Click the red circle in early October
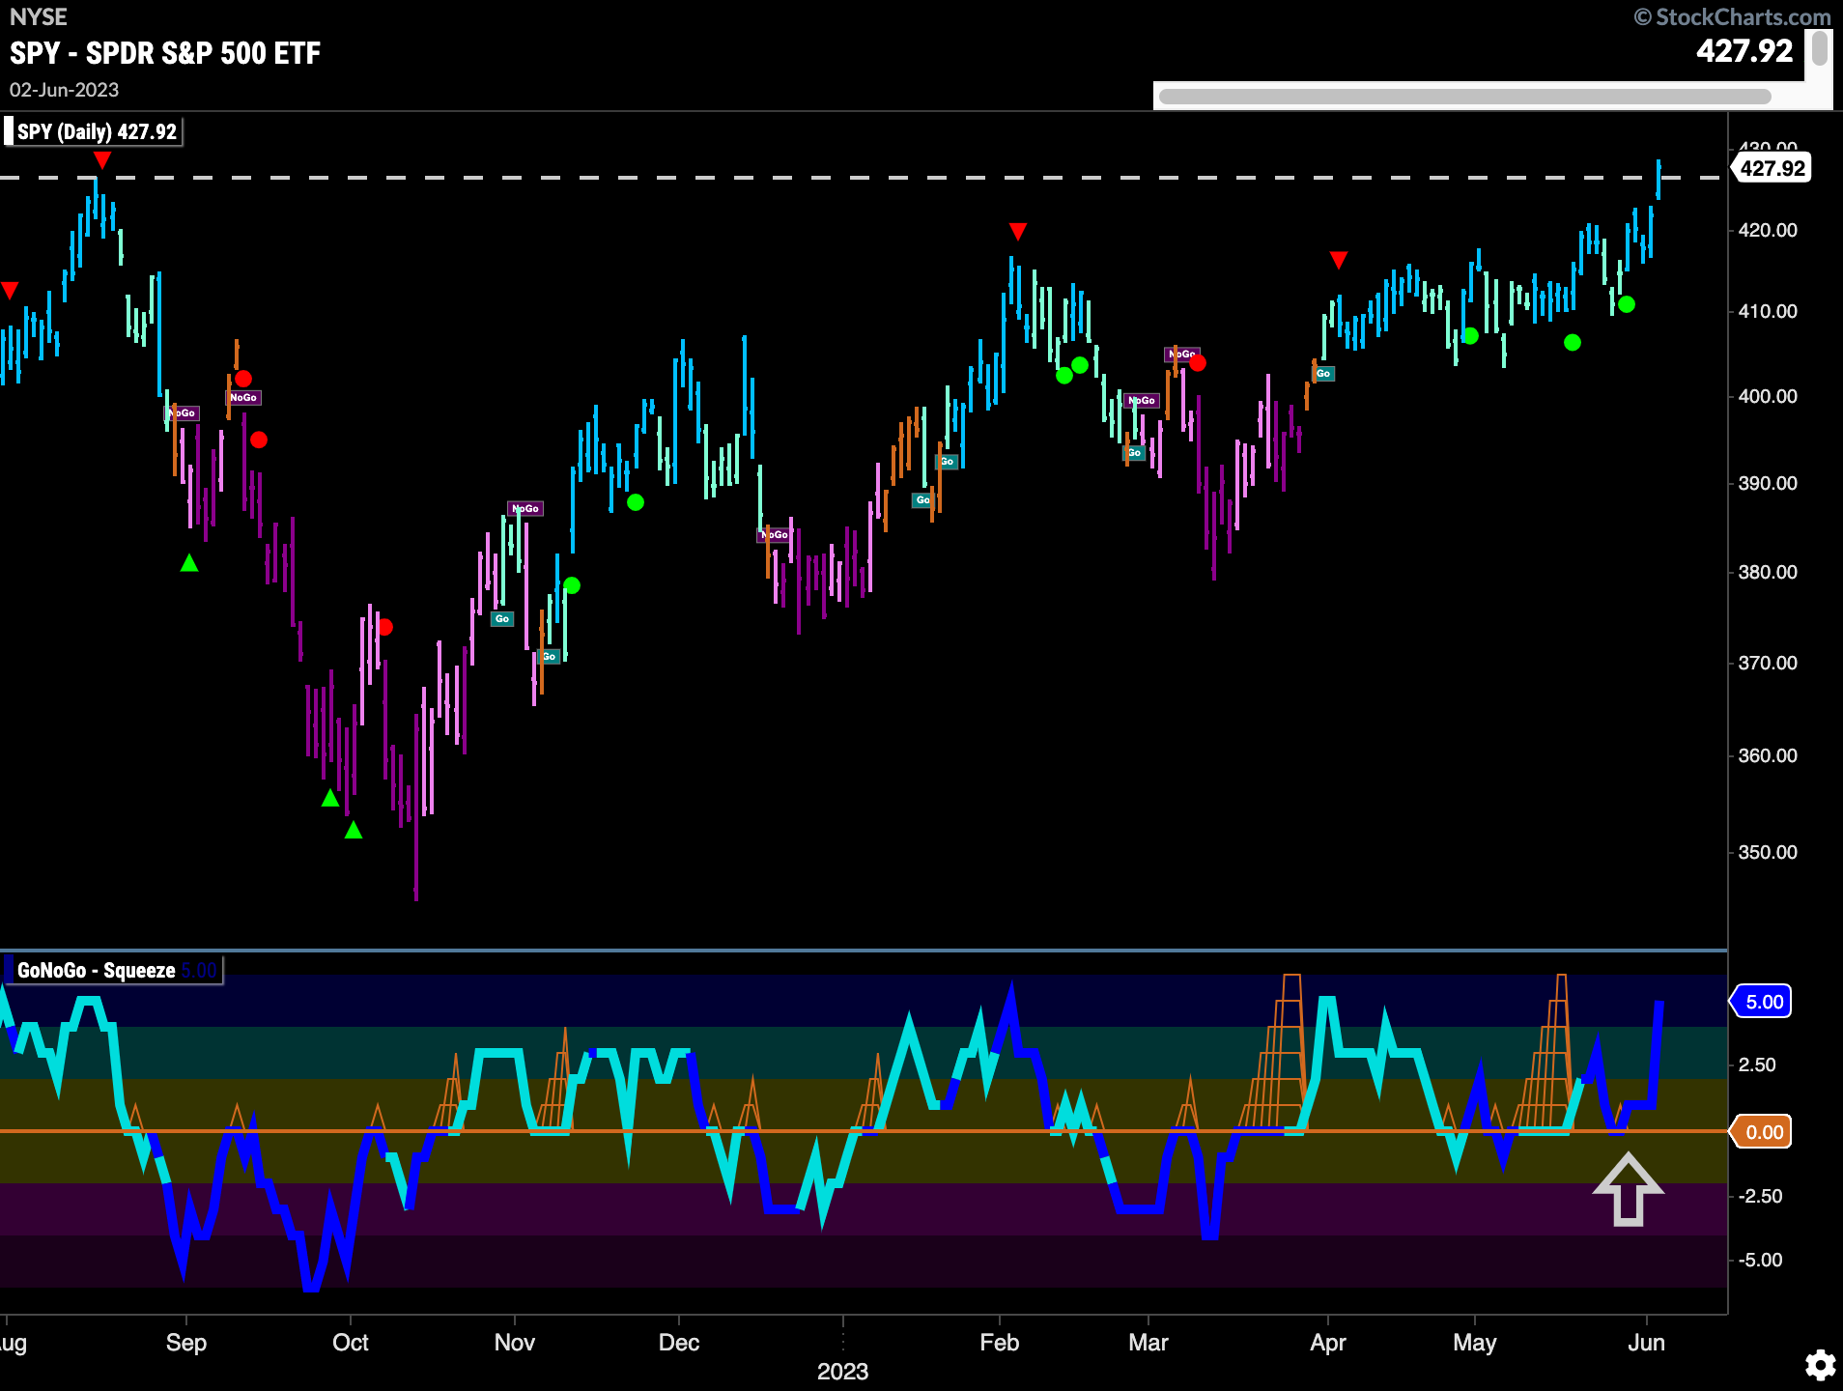 pyautogui.click(x=384, y=627)
